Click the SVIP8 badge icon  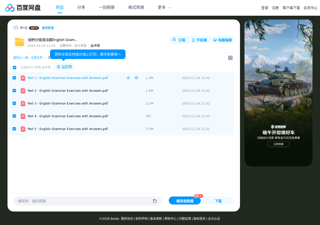(34, 28)
